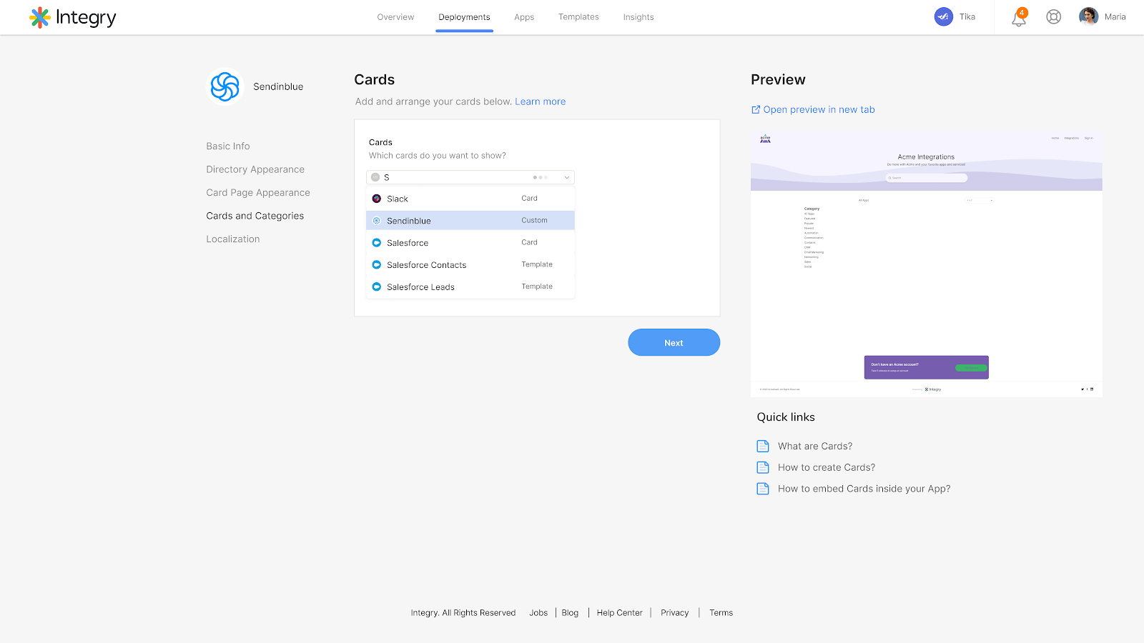1144x643 pixels.
Task: Click Terms footer link
Action: click(x=721, y=613)
